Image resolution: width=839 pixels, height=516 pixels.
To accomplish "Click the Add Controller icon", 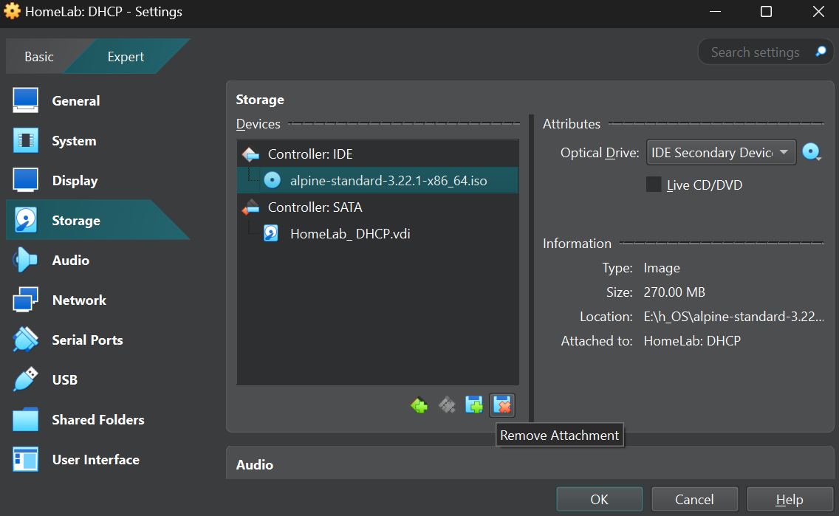I will 419,405.
